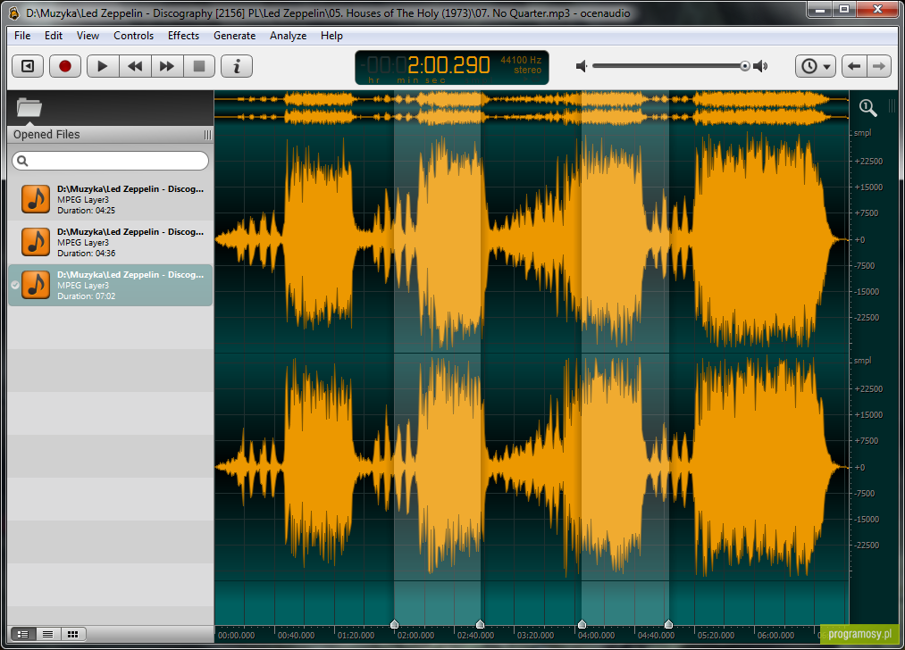Click the time display counter 2:00.290
Viewport: 905px width, 650px height.
coord(448,65)
